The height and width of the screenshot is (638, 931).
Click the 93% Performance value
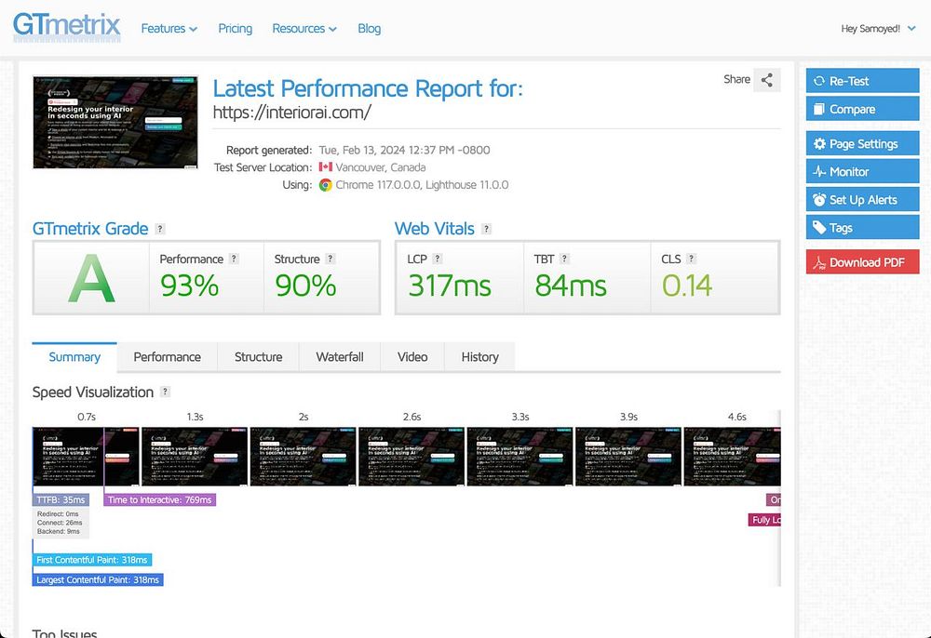pyautogui.click(x=189, y=286)
